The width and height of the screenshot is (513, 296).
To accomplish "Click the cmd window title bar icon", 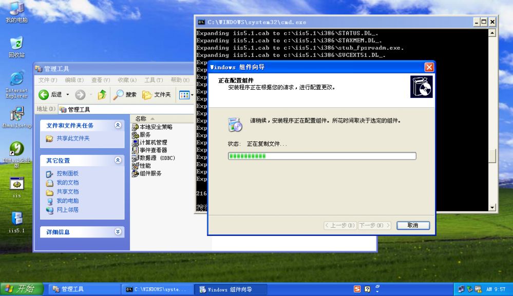I will point(201,22).
